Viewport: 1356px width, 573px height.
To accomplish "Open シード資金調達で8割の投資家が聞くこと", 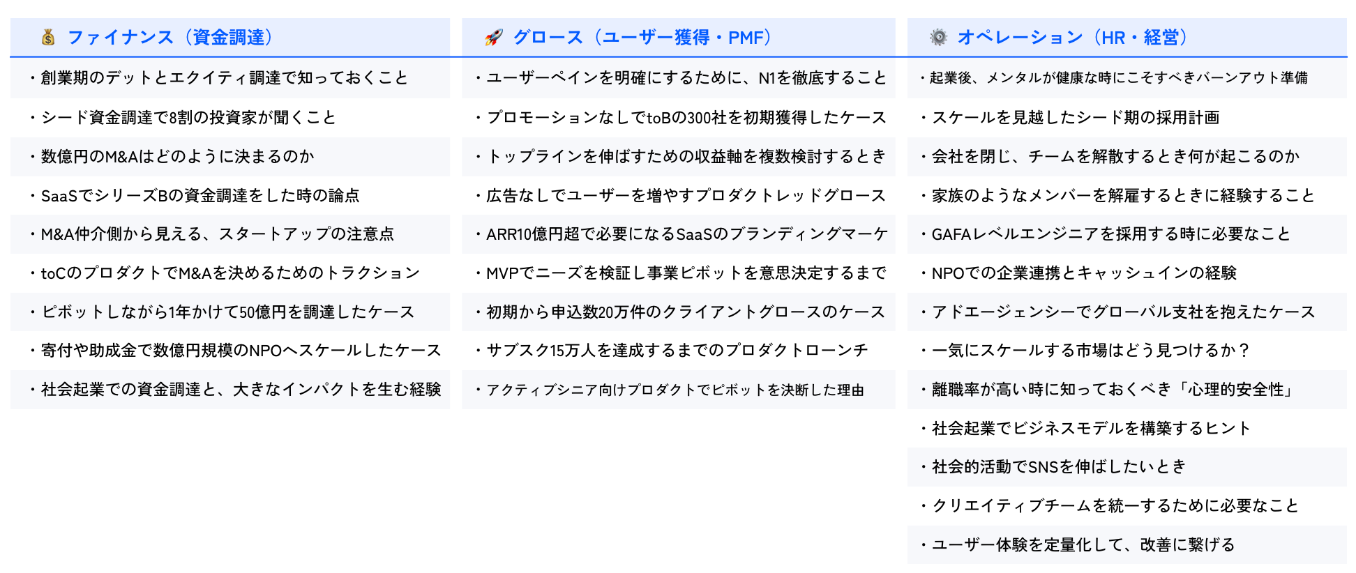I will [x=230, y=117].
